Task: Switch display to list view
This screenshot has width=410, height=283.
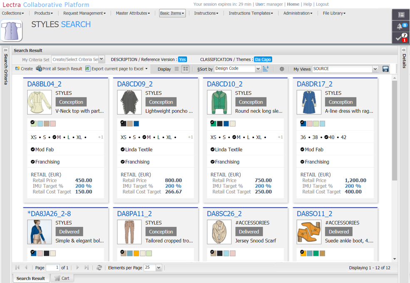Action: [176, 69]
